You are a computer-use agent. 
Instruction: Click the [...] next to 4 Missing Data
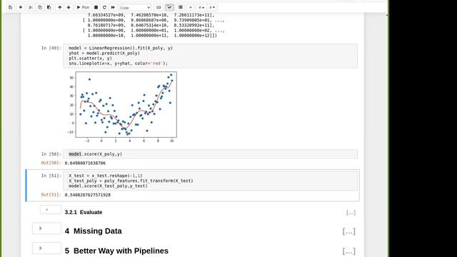click(x=349, y=231)
